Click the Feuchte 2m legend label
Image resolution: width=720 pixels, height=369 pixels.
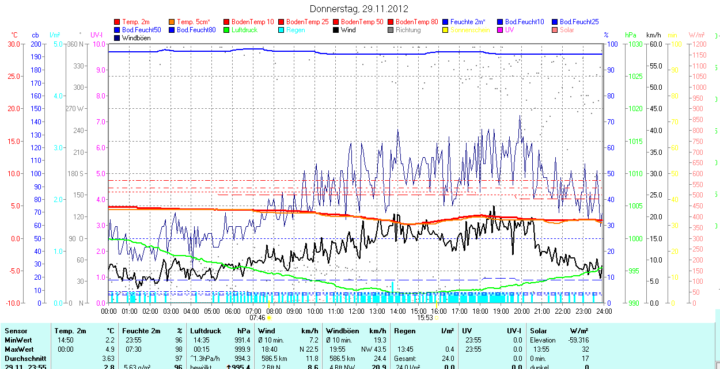point(467,22)
